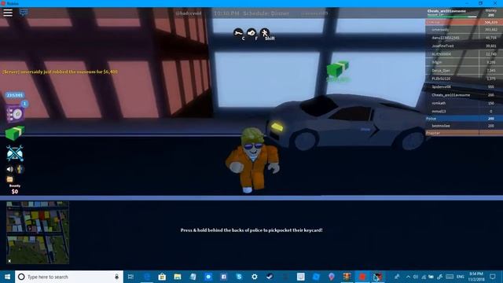Screen dimensions: 503x283
Task: Open File Explorer from the taskbar
Action: coord(178,277)
